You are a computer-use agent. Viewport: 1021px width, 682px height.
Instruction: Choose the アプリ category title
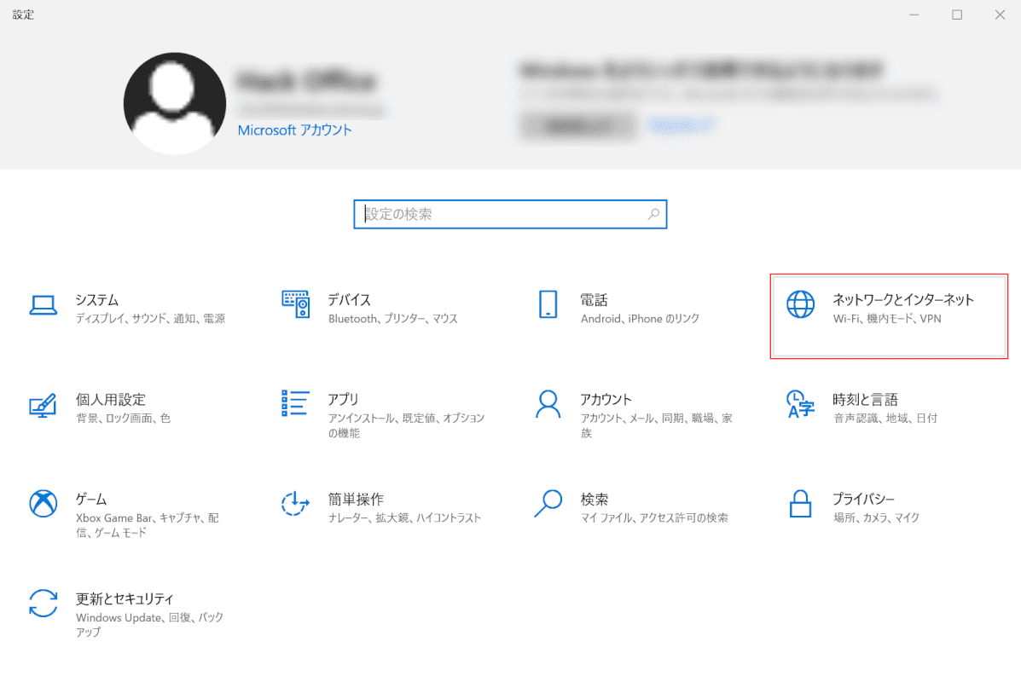(343, 400)
